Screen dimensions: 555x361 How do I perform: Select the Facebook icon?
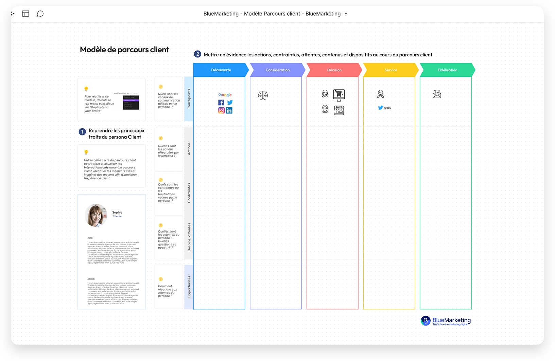[221, 103]
